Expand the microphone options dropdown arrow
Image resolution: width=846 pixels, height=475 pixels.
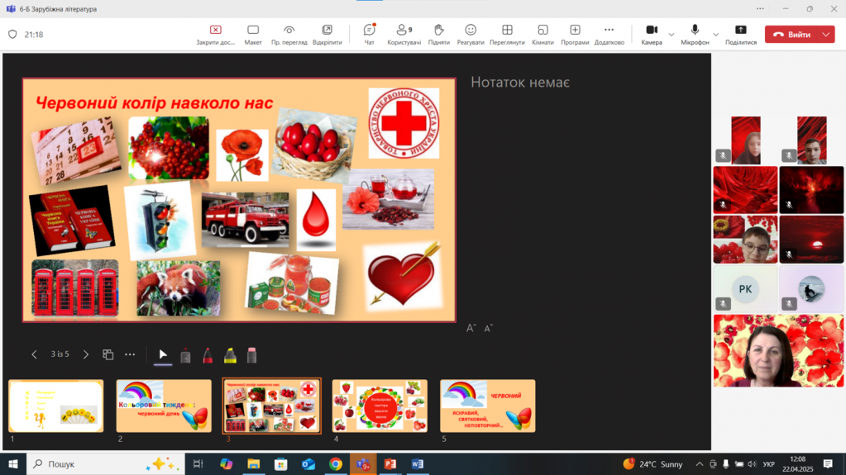coord(716,35)
